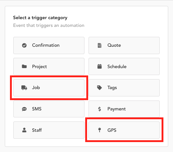Viewport: 173px width, 152px height.
Task: Select the Tags trigger category
Action: click(124, 88)
